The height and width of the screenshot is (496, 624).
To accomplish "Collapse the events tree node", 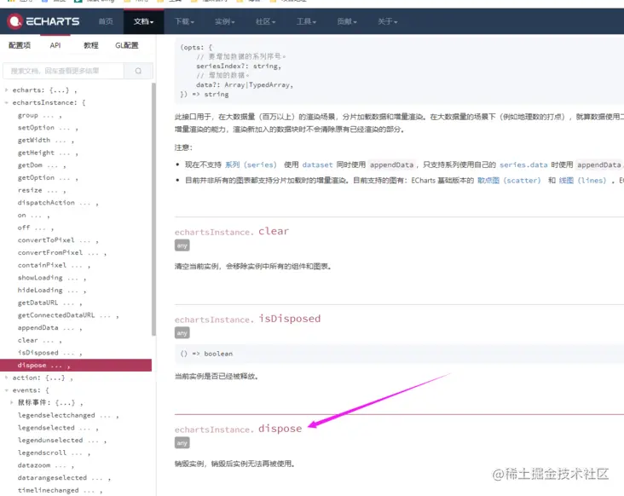I will tap(6, 390).
